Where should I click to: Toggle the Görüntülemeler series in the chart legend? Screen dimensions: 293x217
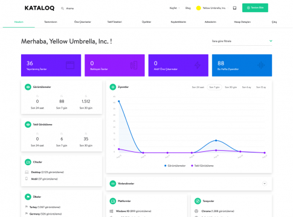click(175, 166)
